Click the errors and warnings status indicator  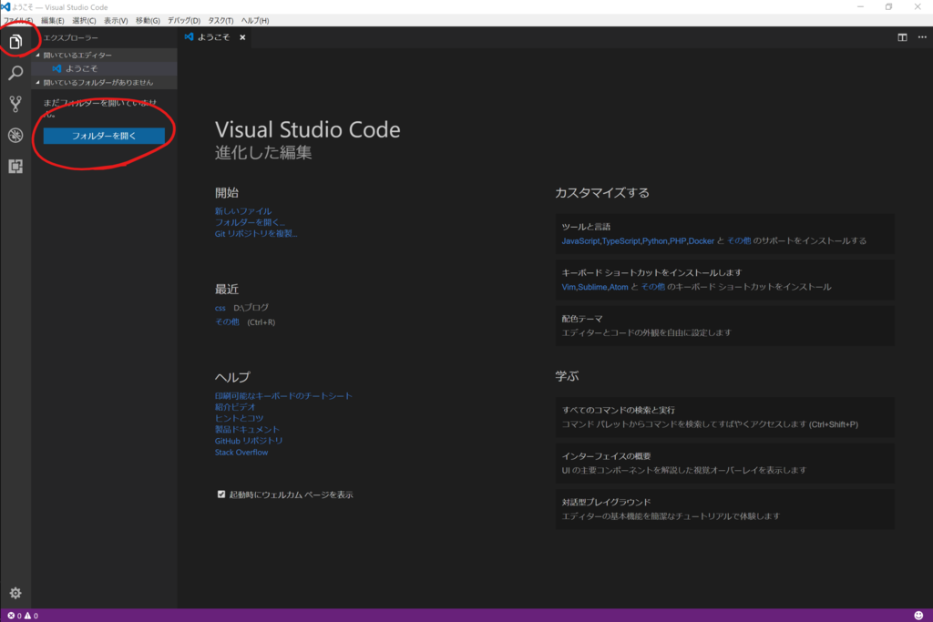(23, 616)
